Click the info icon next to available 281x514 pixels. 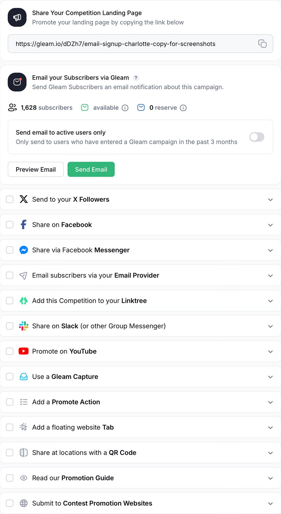(x=125, y=108)
